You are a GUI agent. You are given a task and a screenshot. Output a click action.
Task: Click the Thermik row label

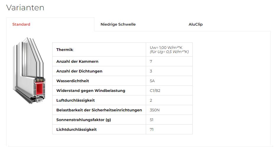coord(65,49)
